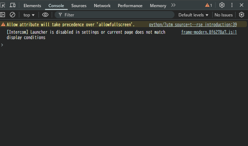Open DevTools settings gear
The image size is (248, 146).
click(x=222, y=5)
